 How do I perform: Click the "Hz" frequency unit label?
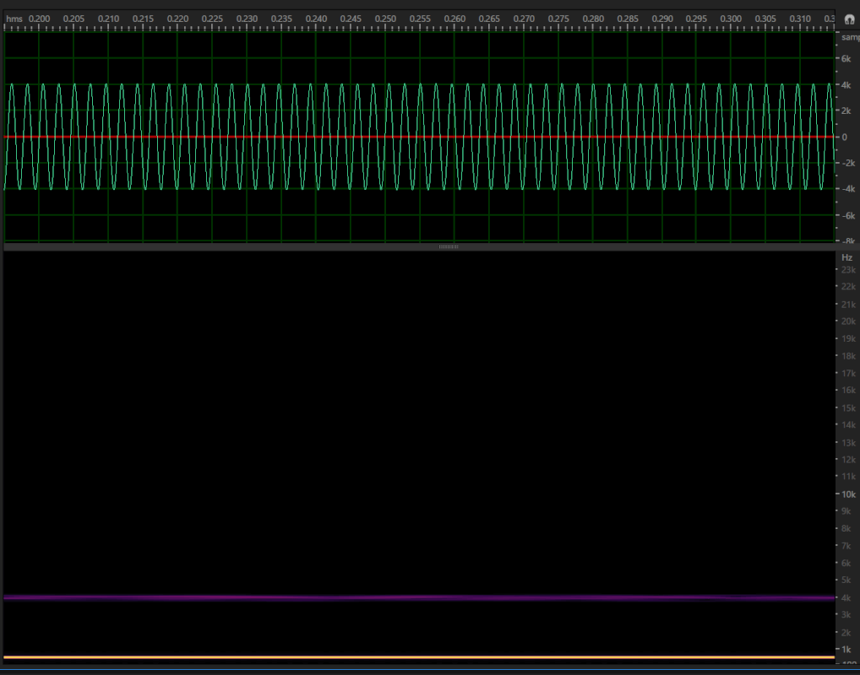(x=846, y=257)
